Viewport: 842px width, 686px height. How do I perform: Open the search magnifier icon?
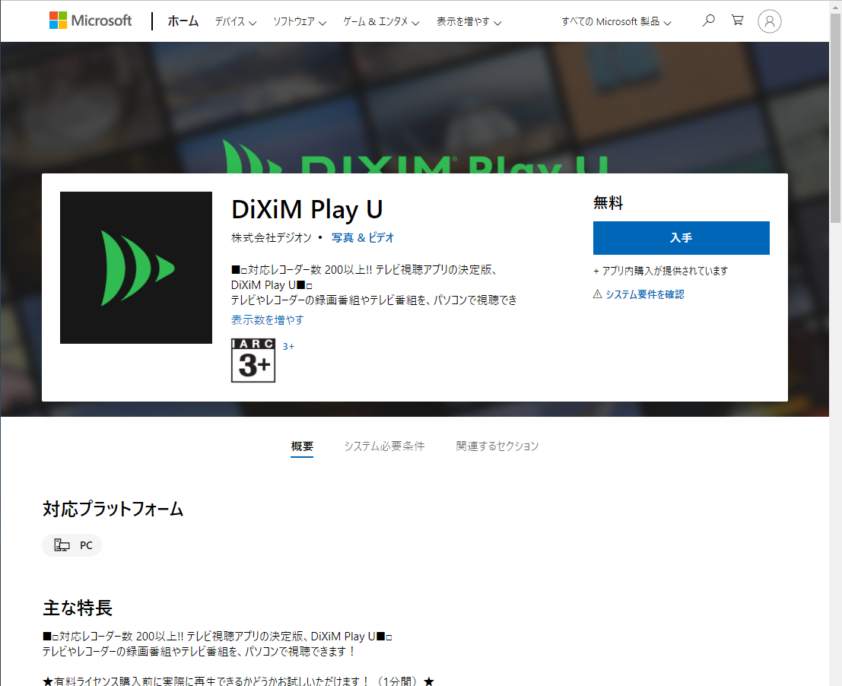point(708,21)
